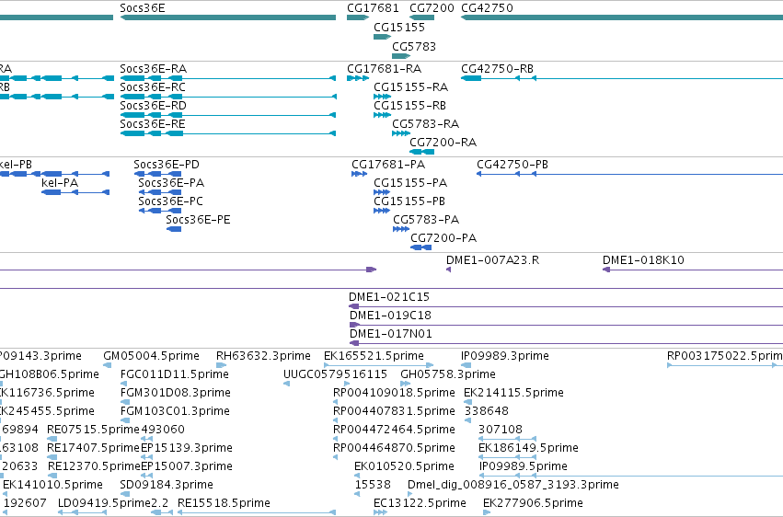Image resolution: width=783 pixels, height=517 pixels.
Task: Select EST RP004109018.5prime
Action: 395,393
